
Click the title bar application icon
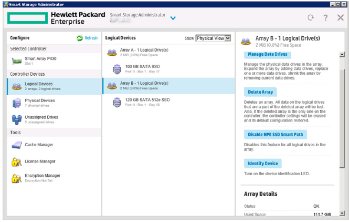tap(6, 4)
